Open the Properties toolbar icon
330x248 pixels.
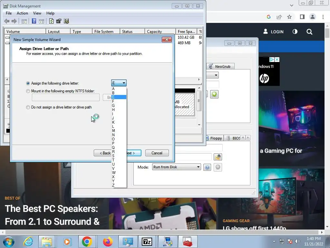click(x=59, y=21)
